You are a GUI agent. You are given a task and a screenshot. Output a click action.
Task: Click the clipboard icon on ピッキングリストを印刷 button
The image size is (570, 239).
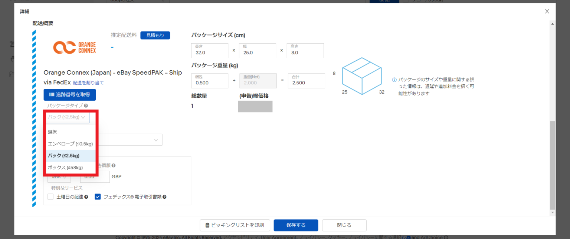coord(207,225)
